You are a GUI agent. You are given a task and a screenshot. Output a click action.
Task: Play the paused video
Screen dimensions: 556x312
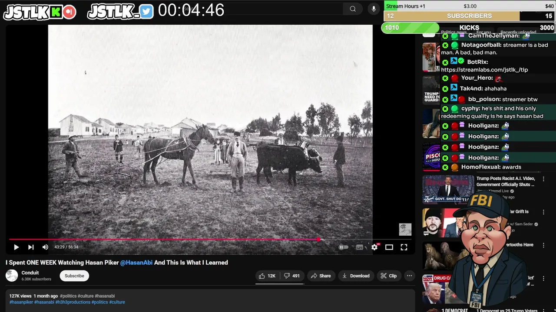[x=16, y=247]
